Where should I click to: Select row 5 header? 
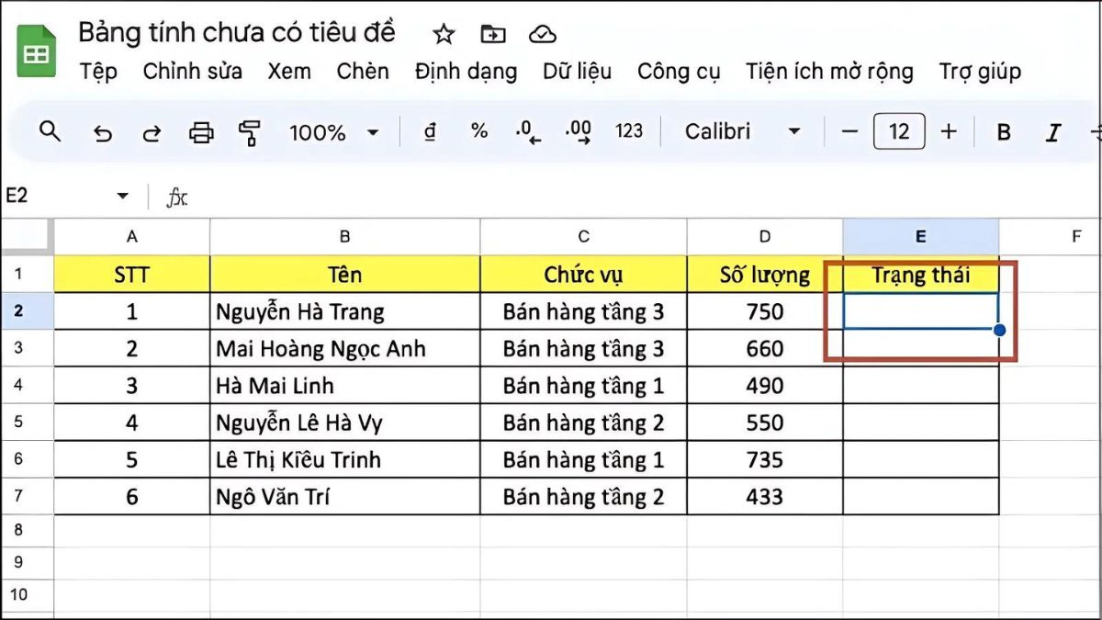click(27, 423)
